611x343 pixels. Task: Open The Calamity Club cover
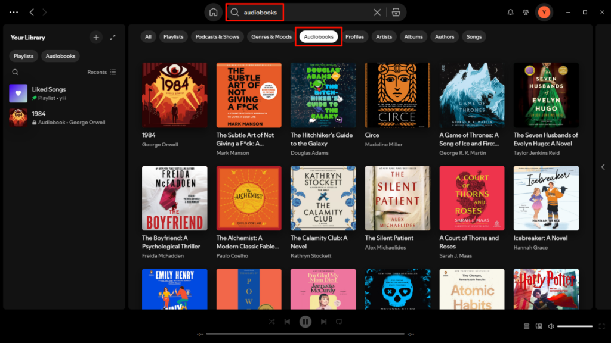click(323, 198)
